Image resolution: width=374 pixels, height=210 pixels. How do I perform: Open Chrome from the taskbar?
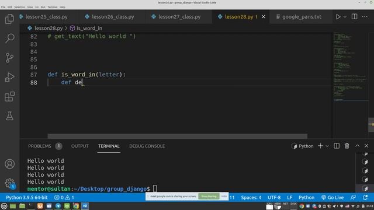point(76,206)
